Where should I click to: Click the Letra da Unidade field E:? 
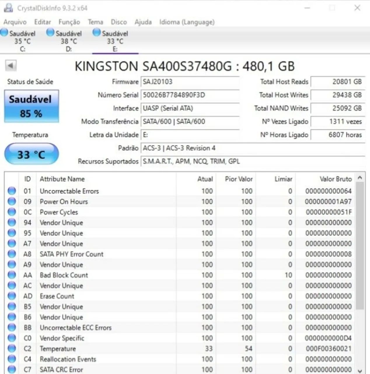[190, 135]
